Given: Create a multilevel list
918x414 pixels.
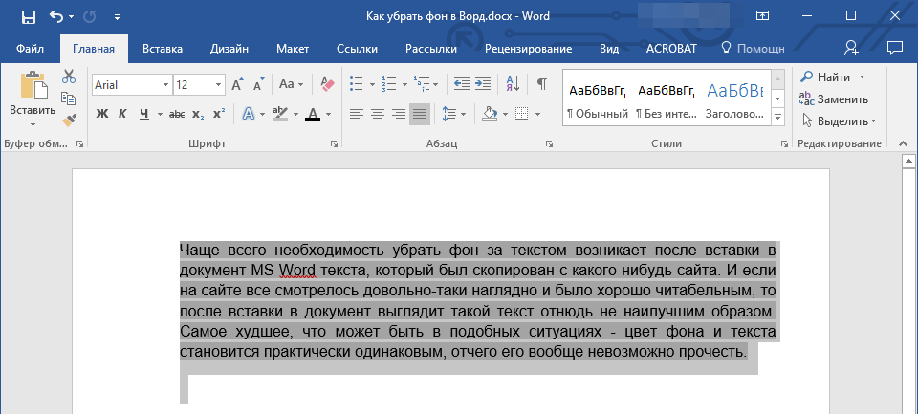Looking at the screenshot, I should click(421, 84).
